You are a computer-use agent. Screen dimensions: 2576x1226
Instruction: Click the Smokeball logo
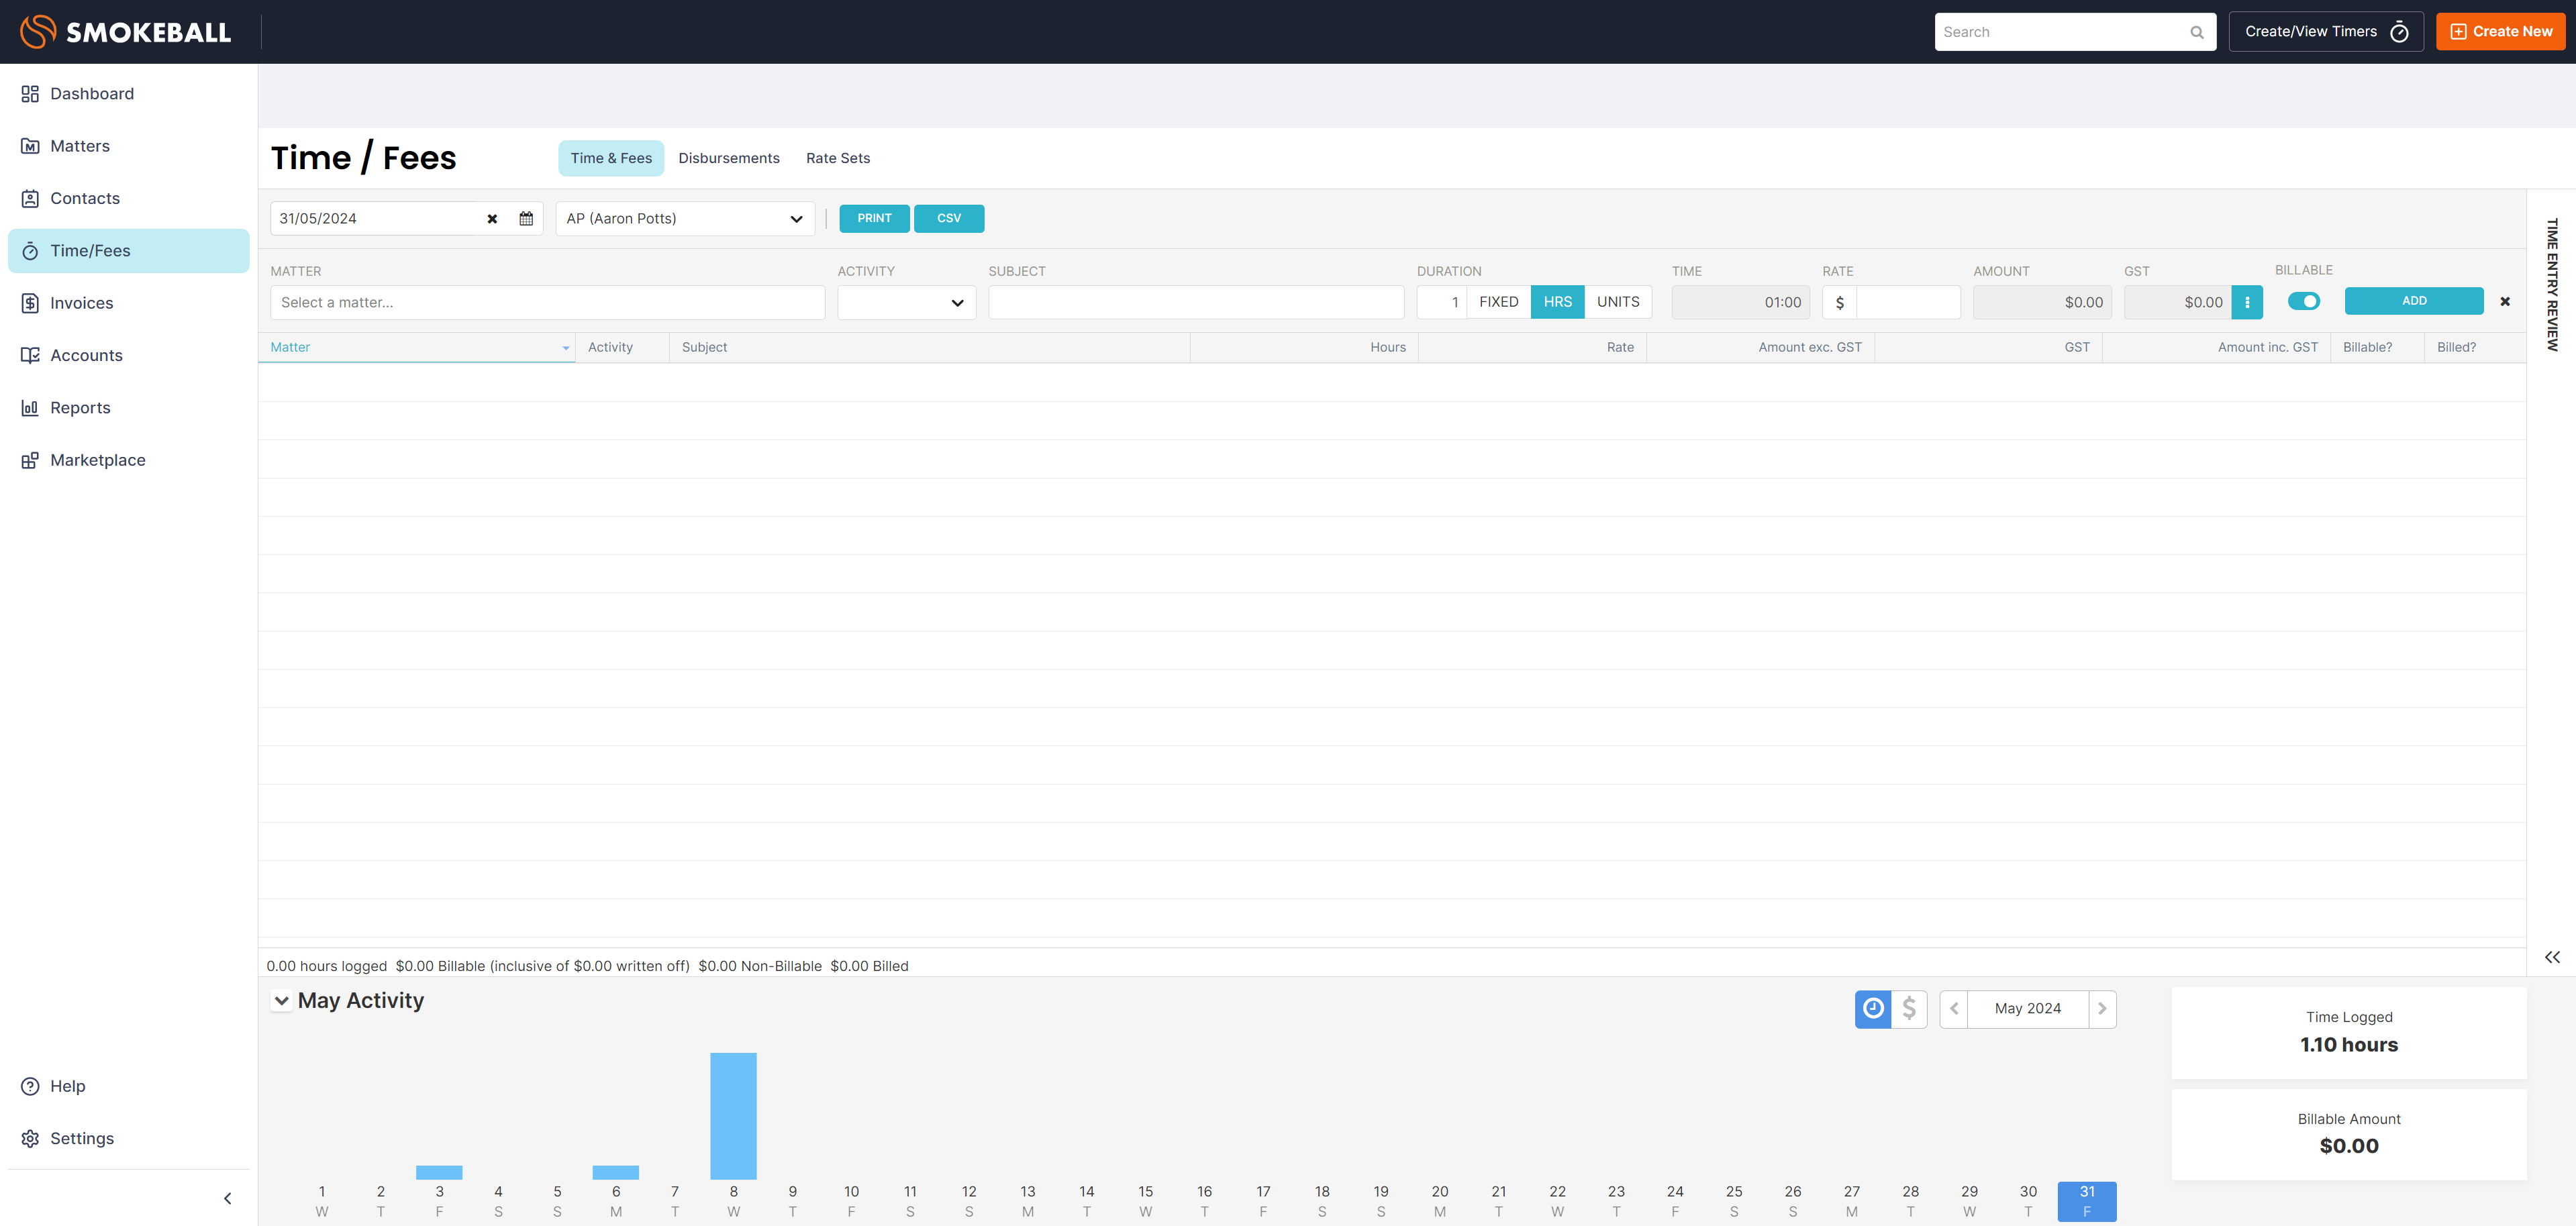126,32
